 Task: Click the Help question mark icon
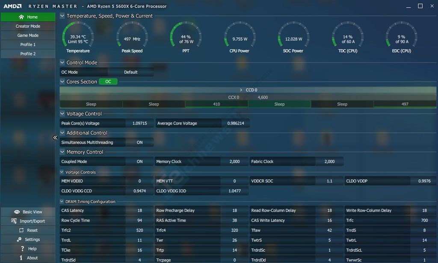coord(22,248)
